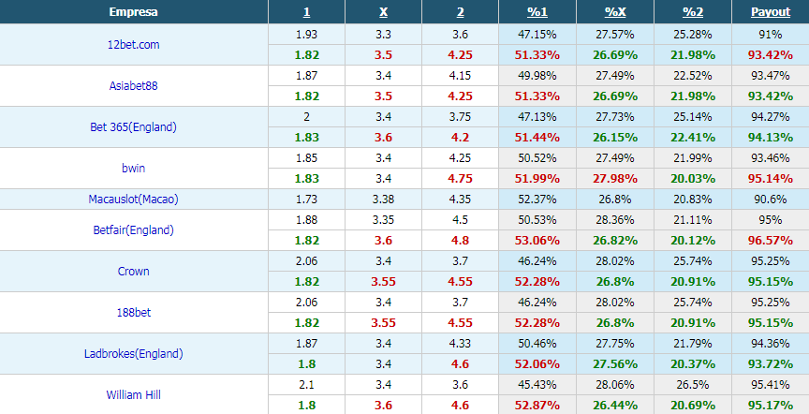Open the Asiabet88 bookmaker link
Image resolution: width=809 pixels, height=414 pixels.
coord(134,85)
